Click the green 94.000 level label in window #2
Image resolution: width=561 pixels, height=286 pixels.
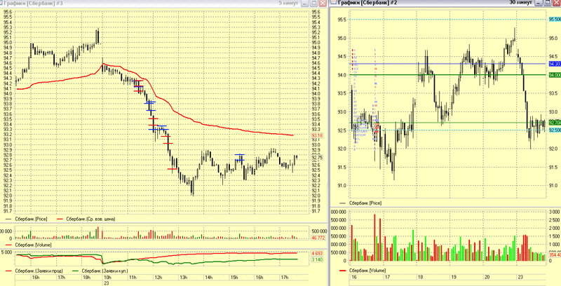point(555,75)
